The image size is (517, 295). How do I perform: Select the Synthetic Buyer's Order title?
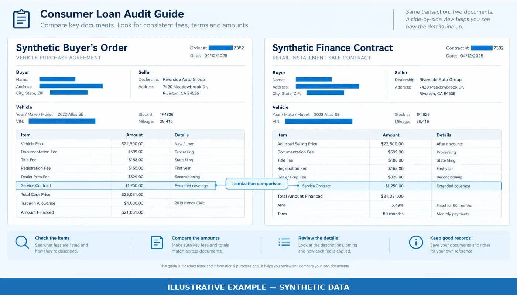pyautogui.click(x=72, y=48)
